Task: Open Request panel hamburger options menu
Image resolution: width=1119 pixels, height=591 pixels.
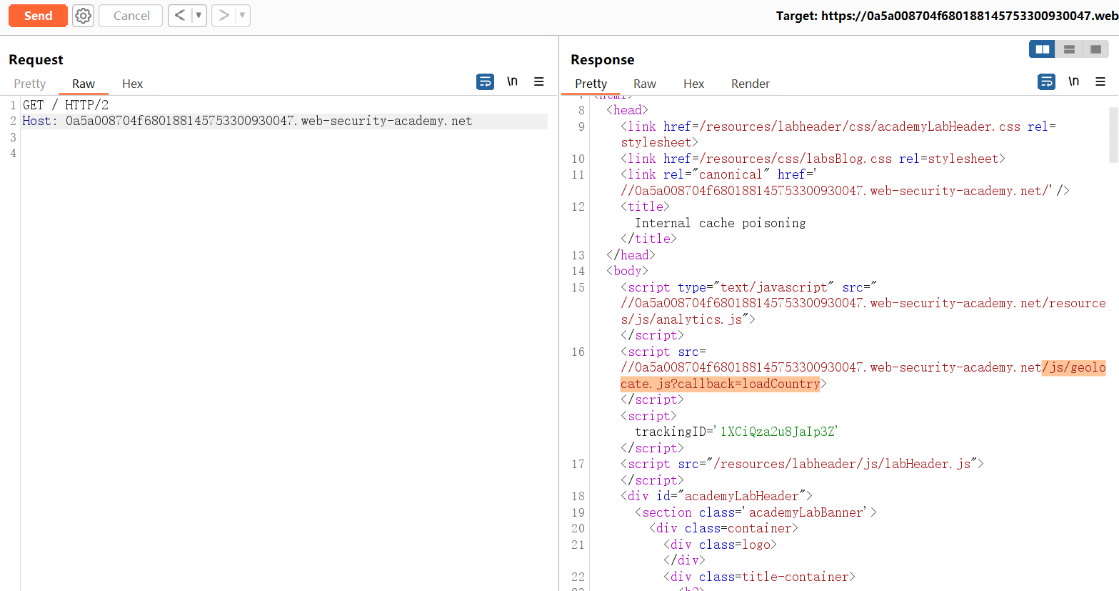Action: (x=539, y=82)
